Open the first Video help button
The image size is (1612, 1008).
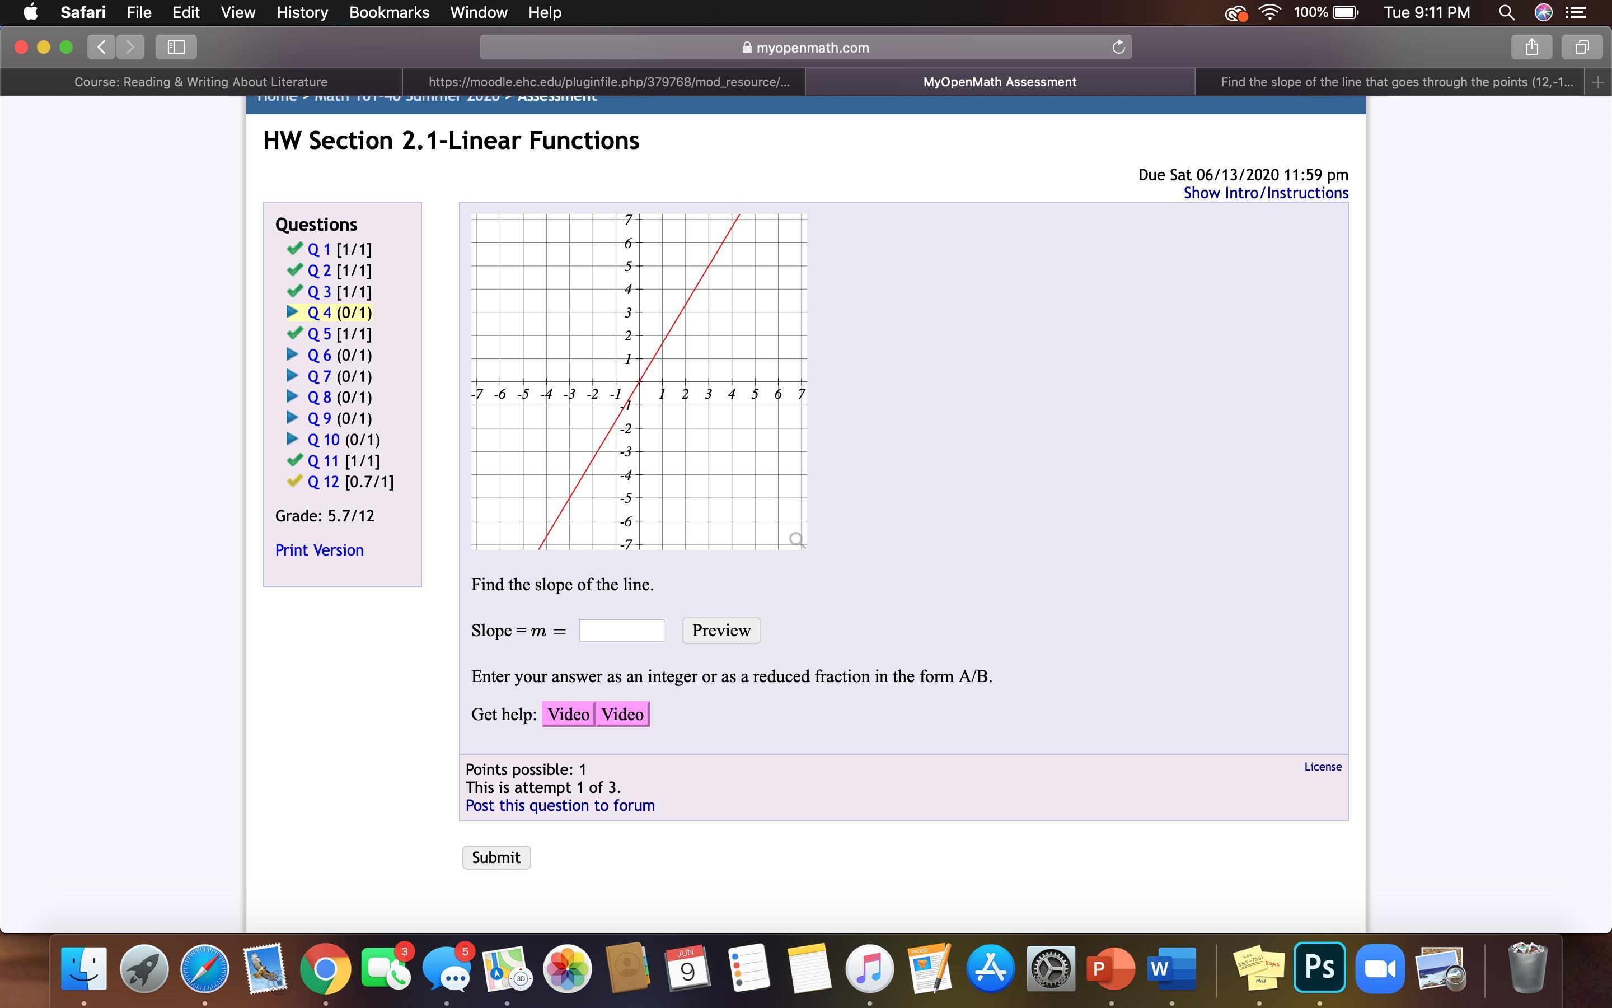point(568,714)
